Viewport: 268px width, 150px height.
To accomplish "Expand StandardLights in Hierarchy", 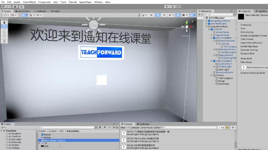I will pyautogui.click(x=206, y=24).
